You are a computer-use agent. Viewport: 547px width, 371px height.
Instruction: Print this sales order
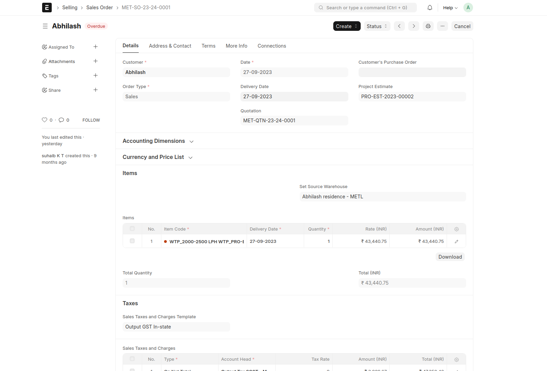point(428,26)
